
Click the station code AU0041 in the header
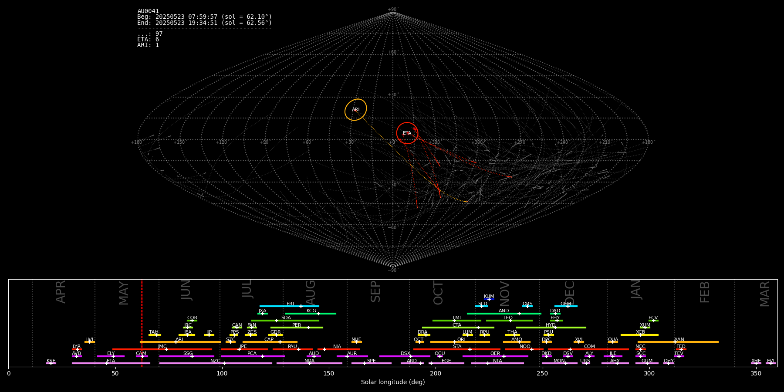[x=148, y=11]
